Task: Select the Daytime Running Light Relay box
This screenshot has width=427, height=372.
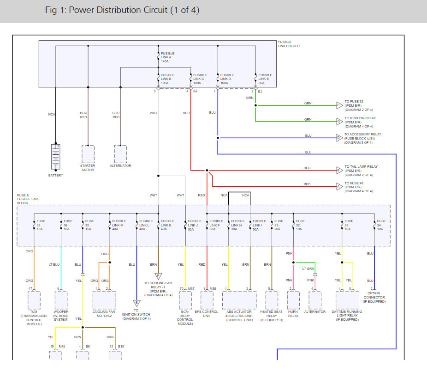Action: coord(347,300)
